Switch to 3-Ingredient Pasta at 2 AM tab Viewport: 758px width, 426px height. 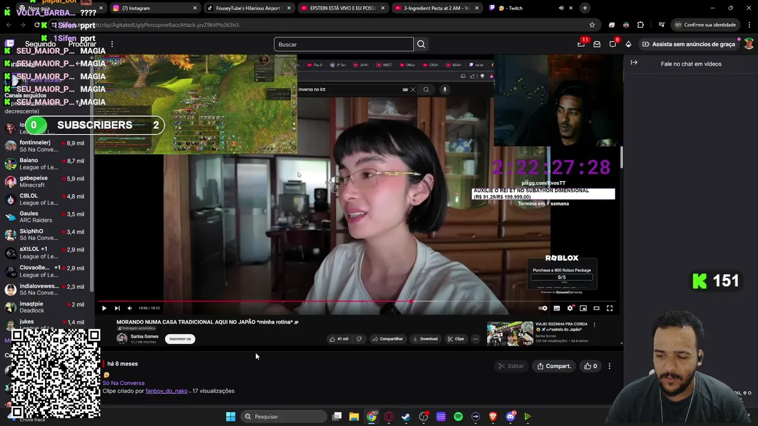pos(436,8)
